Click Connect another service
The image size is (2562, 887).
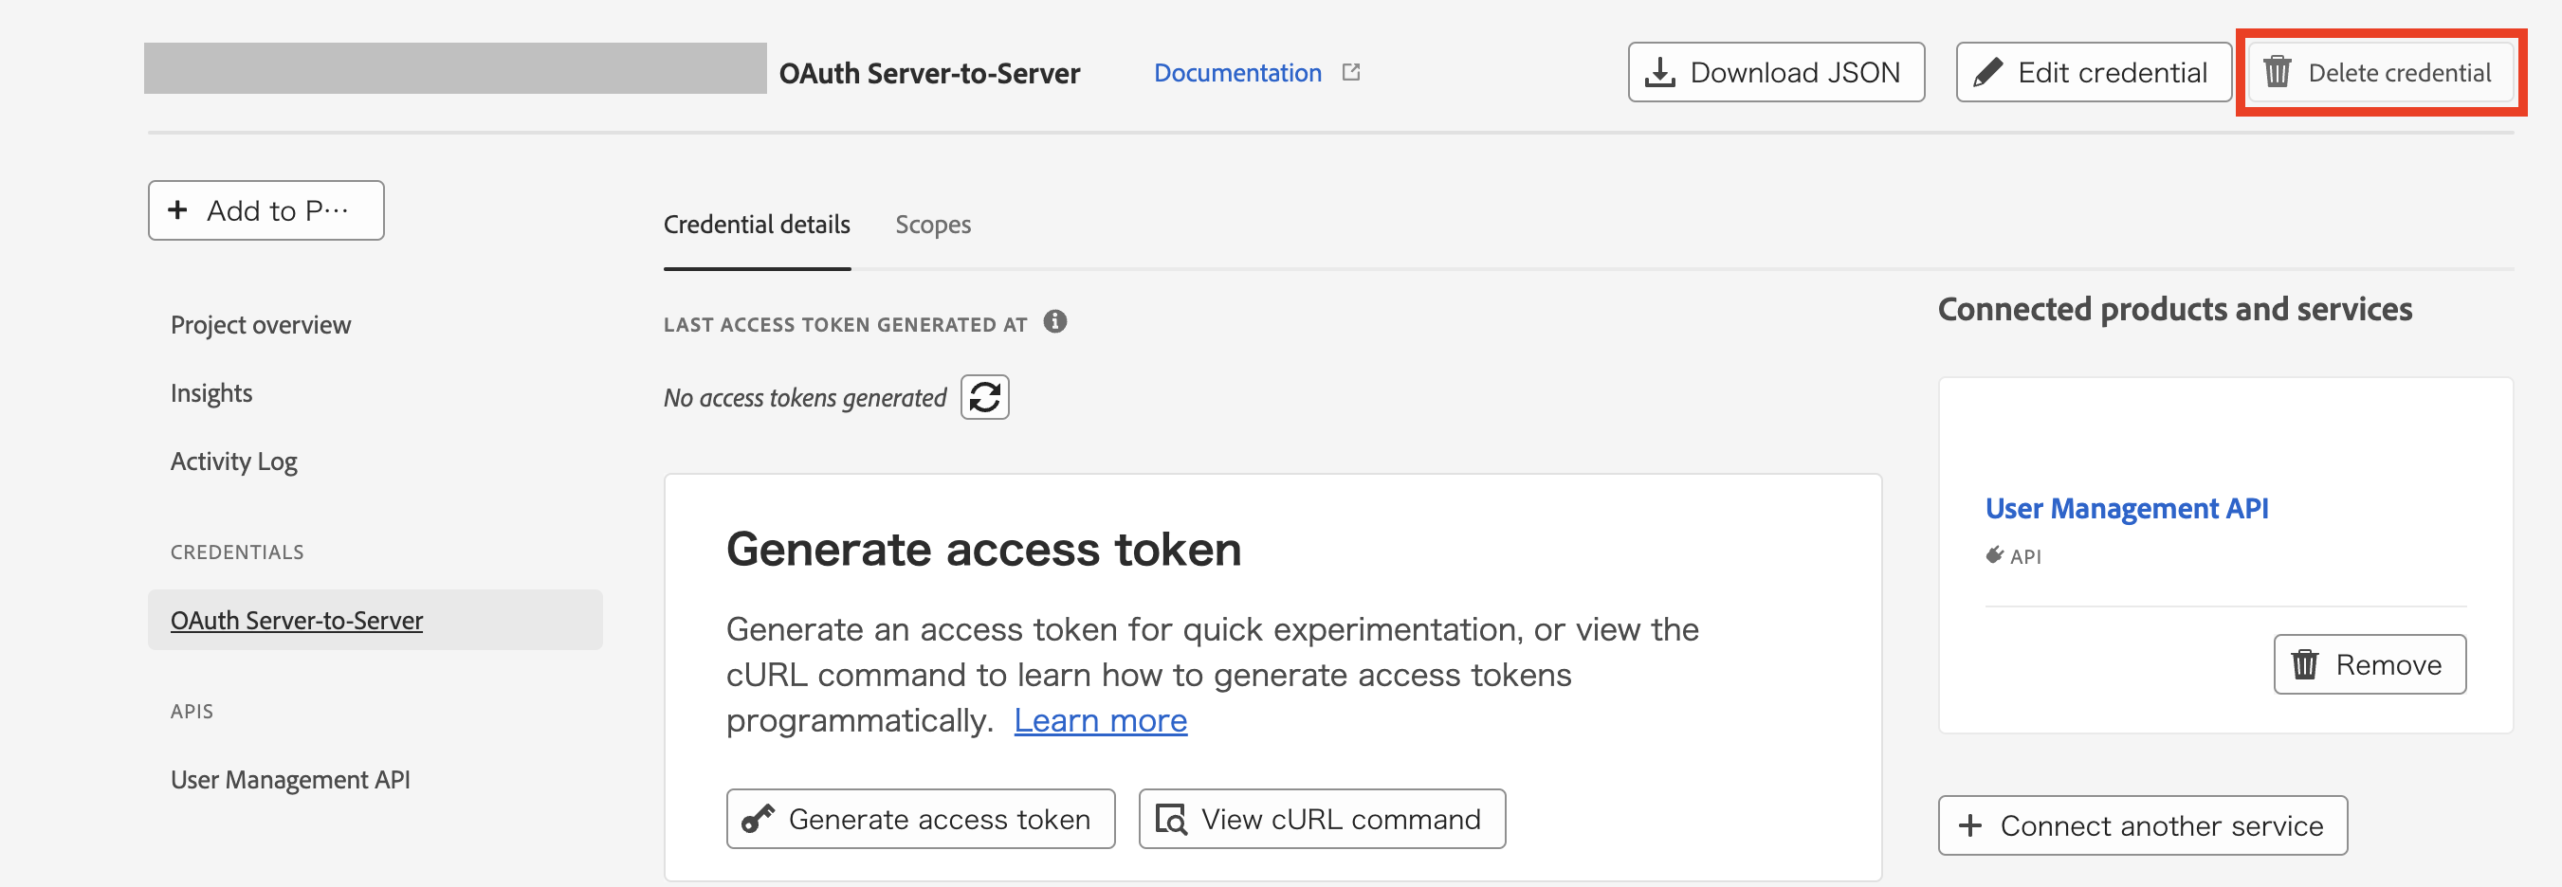2142,825
